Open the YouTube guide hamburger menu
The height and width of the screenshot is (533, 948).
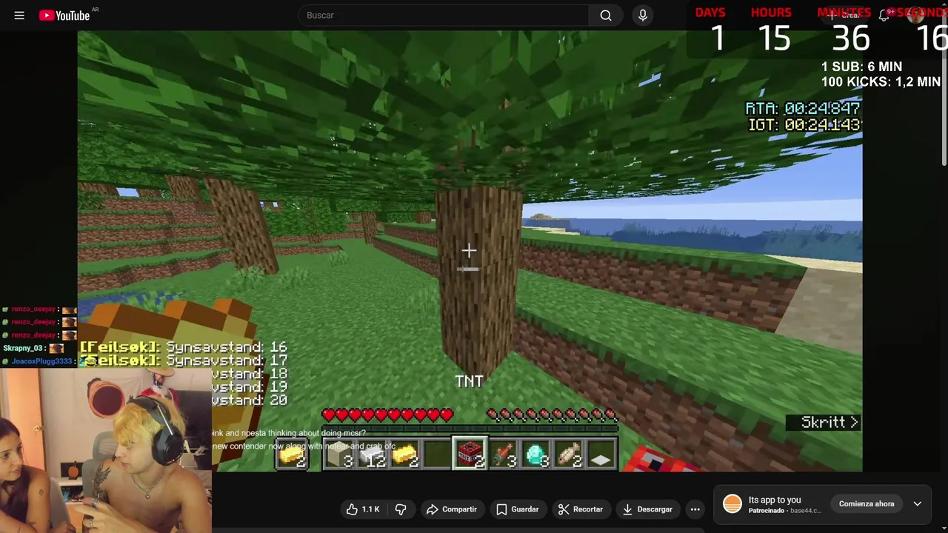(x=19, y=15)
